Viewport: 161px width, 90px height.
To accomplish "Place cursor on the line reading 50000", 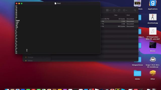I will point(17,20).
